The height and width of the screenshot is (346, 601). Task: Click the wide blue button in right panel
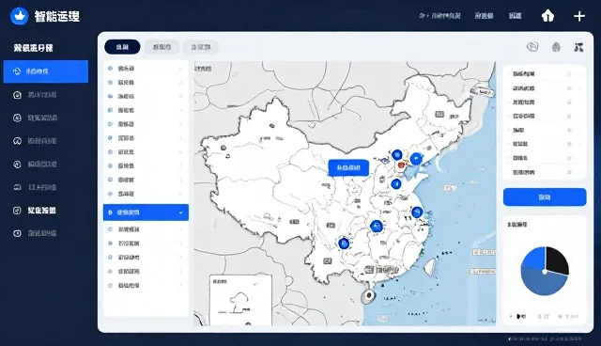click(545, 197)
